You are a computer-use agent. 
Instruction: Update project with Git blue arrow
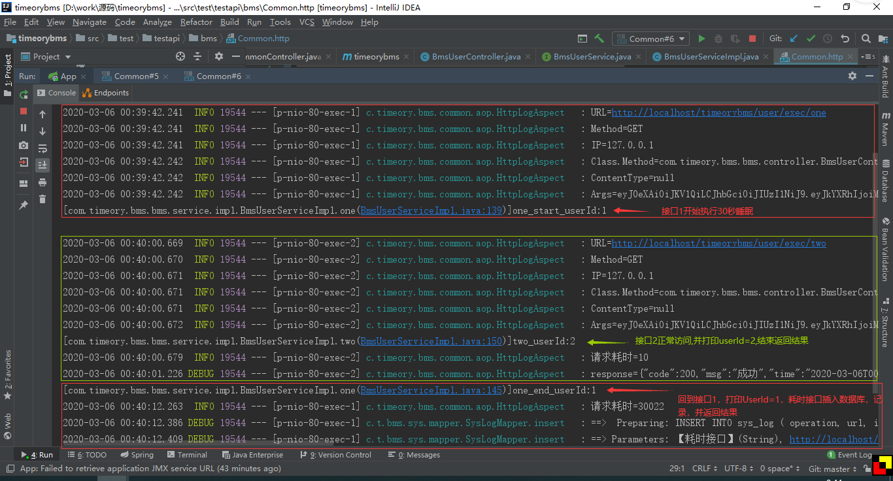(794, 39)
